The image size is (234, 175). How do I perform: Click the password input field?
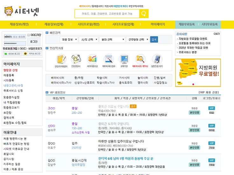(x=15, y=44)
